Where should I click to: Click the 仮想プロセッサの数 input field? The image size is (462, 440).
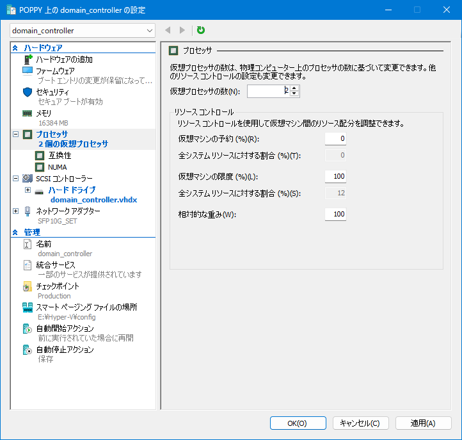(268, 91)
